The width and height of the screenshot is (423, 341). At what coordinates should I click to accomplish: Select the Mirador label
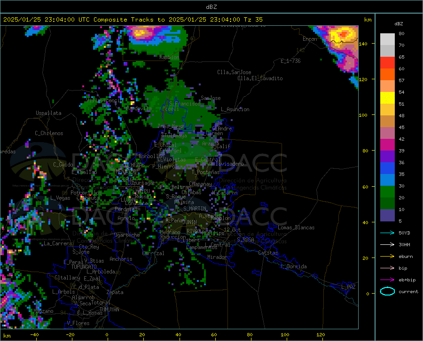[217, 257]
